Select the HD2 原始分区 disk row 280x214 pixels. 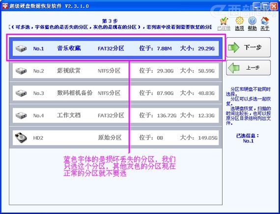click(116, 138)
